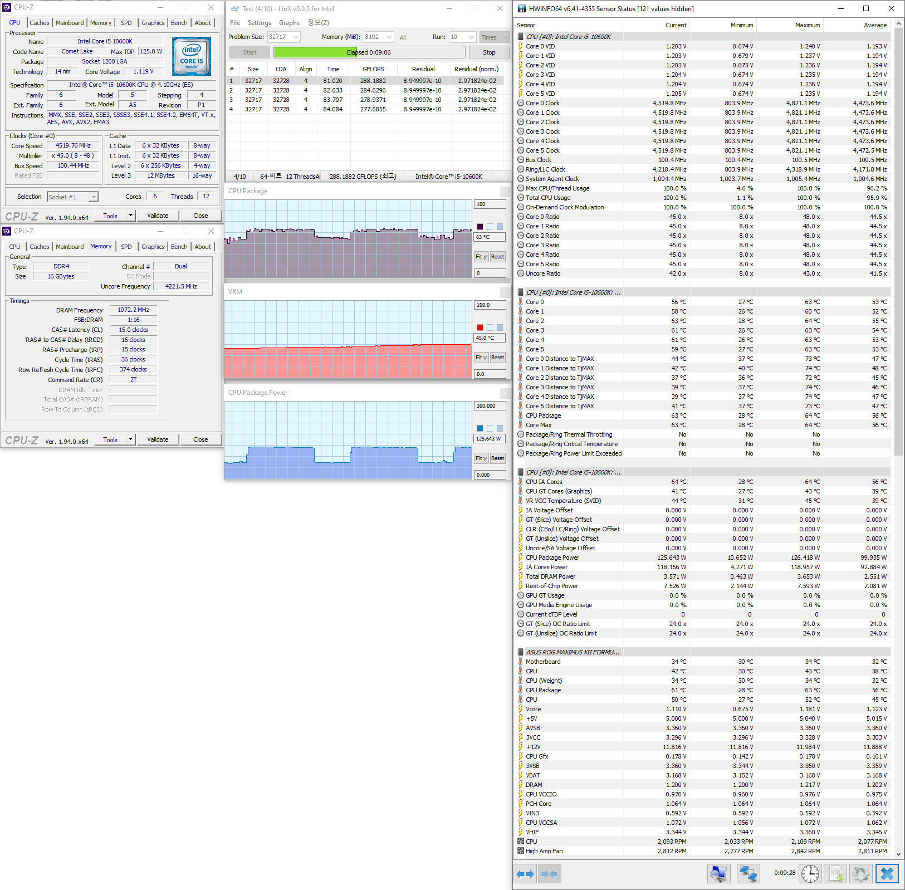The width and height of the screenshot is (905, 890).
Task: Switch to Mainboard tab in top CPU-Z window
Action: click(70, 23)
